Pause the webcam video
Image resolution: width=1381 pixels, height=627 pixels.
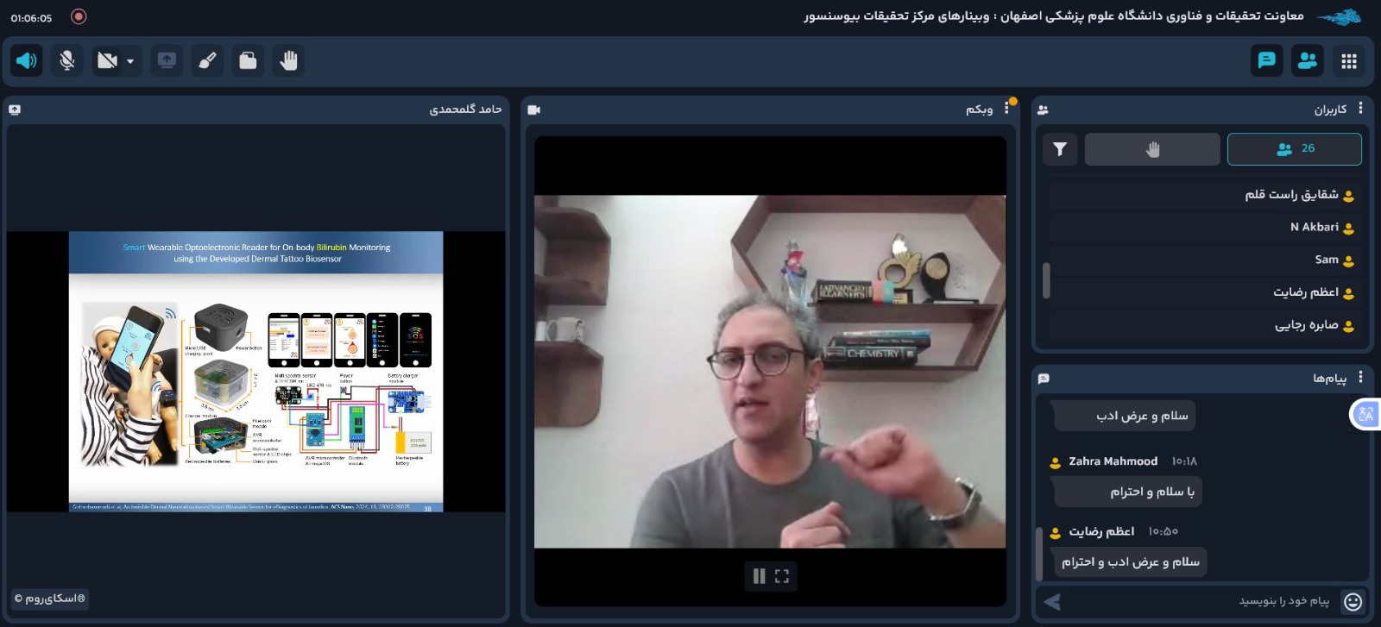(759, 576)
